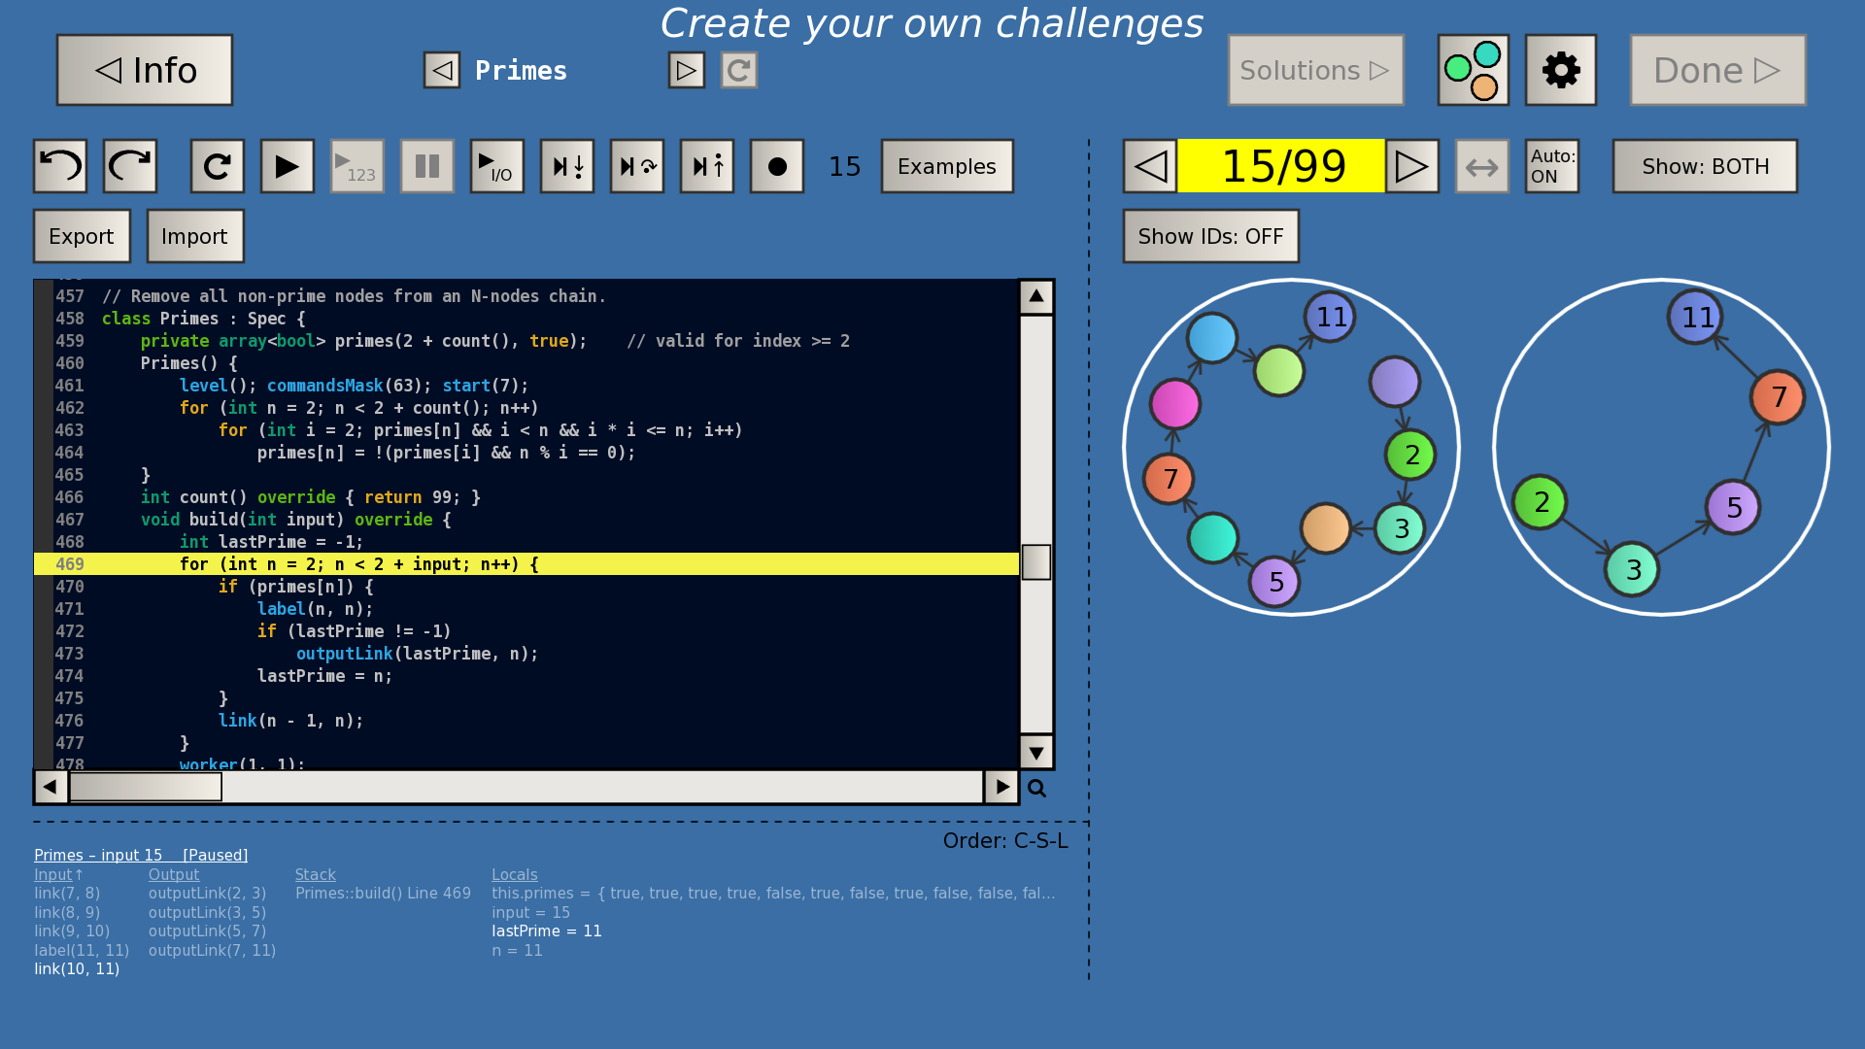Go to next test input arrow
1865x1049 pixels.
(x=1412, y=166)
